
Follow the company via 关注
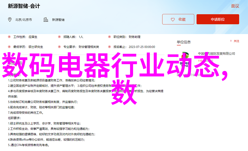[x=234, y=41]
